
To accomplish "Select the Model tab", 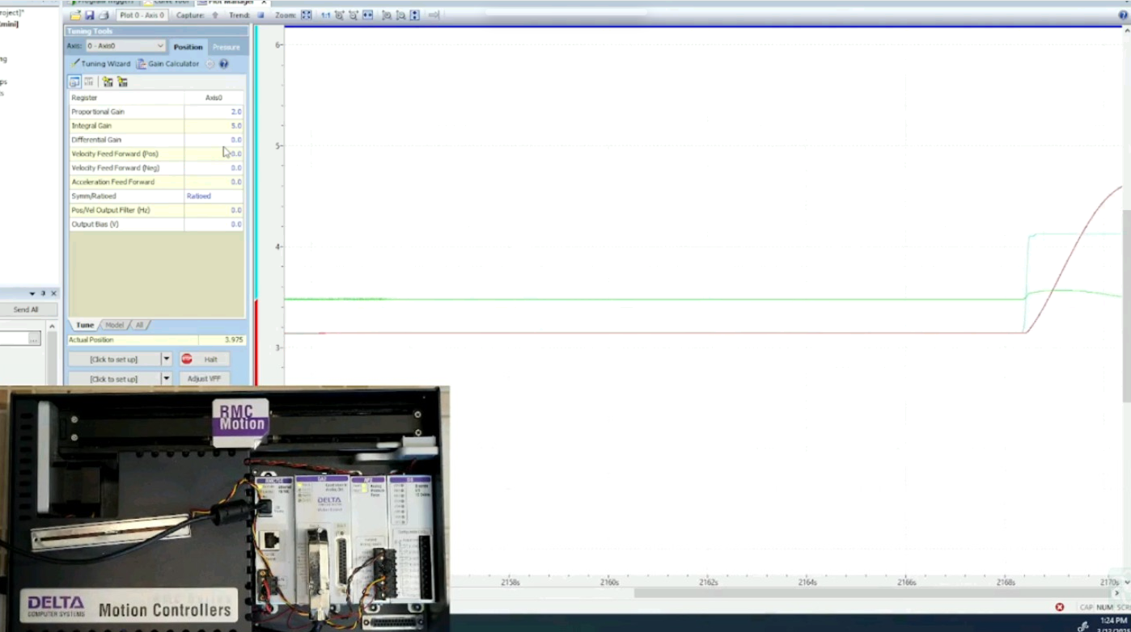I will point(114,325).
